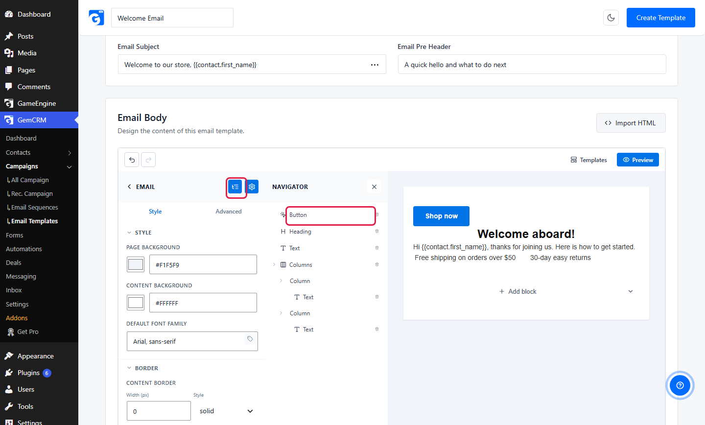Focus the Email Pre Header field
Image resolution: width=705 pixels, height=425 pixels.
532,64
